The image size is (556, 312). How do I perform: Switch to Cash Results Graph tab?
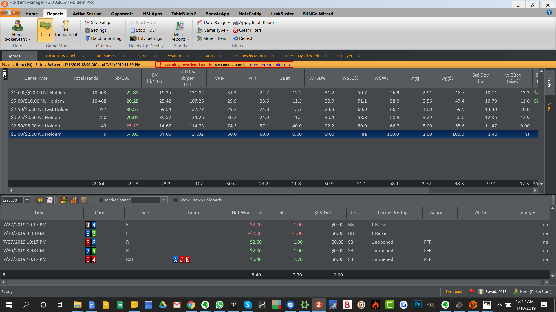click(x=59, y=56)
